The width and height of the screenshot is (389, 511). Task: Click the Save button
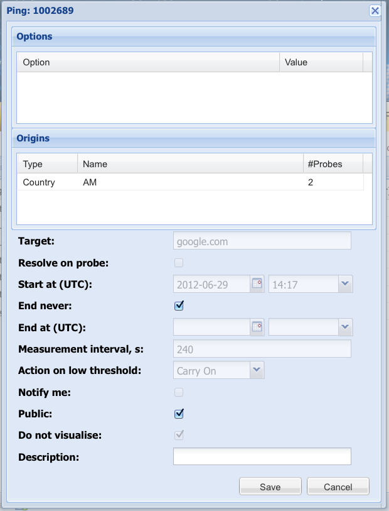click(x=270, y=486)
